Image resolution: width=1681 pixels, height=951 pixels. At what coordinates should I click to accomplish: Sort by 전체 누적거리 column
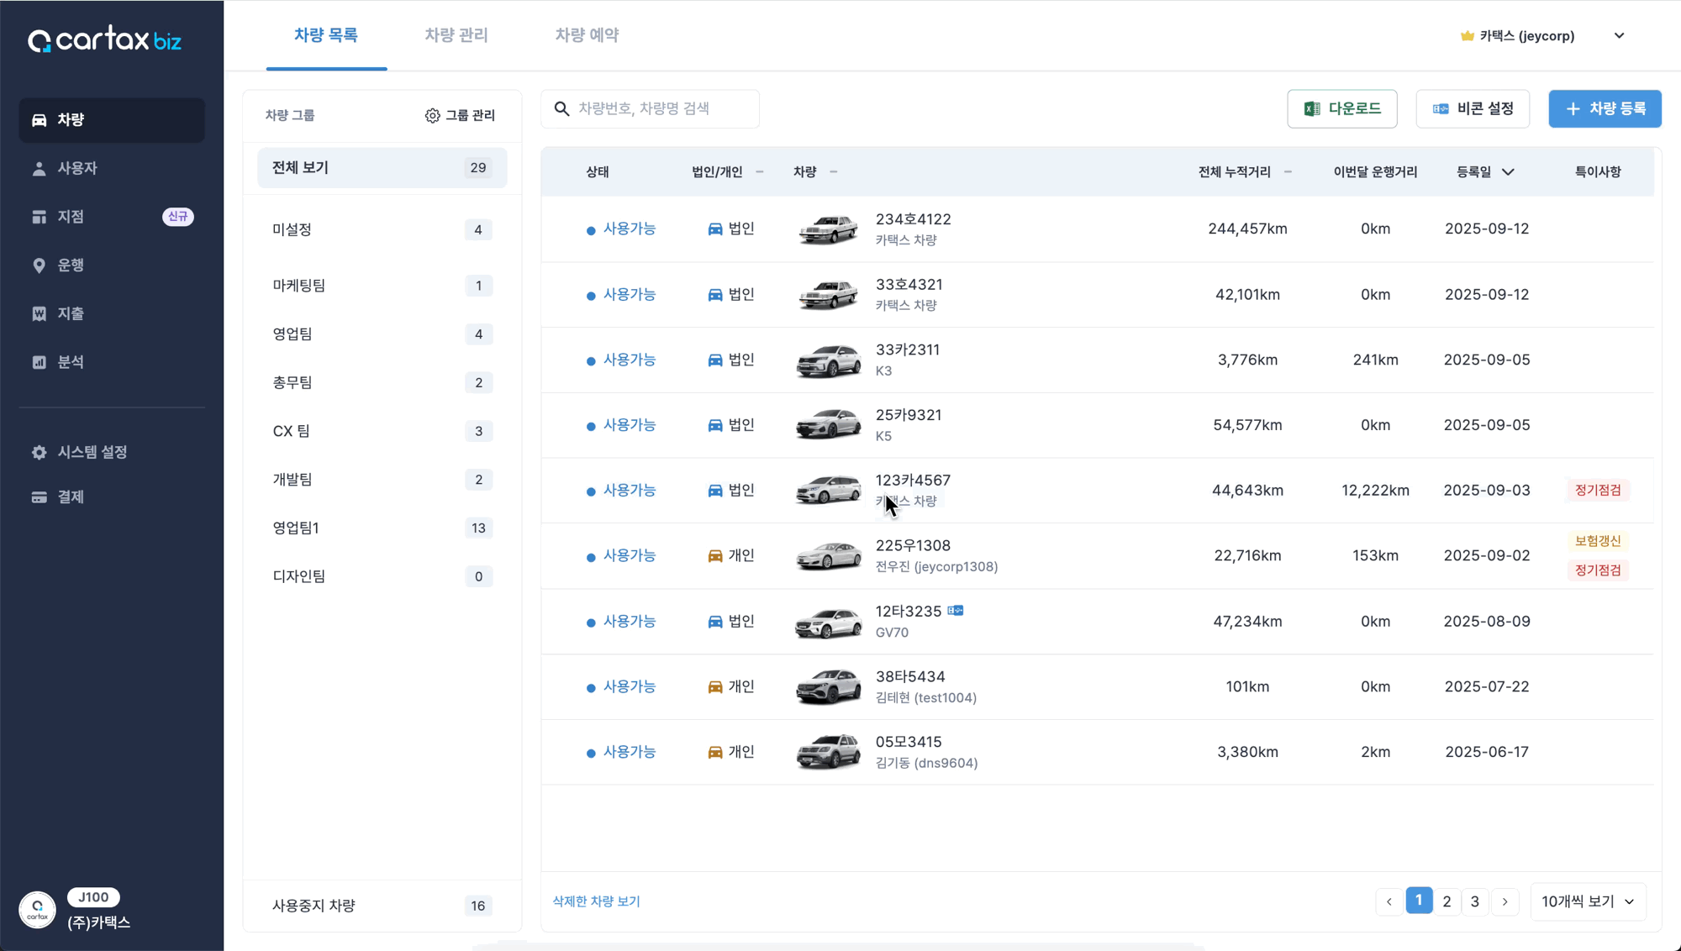tap(1288, 172)
